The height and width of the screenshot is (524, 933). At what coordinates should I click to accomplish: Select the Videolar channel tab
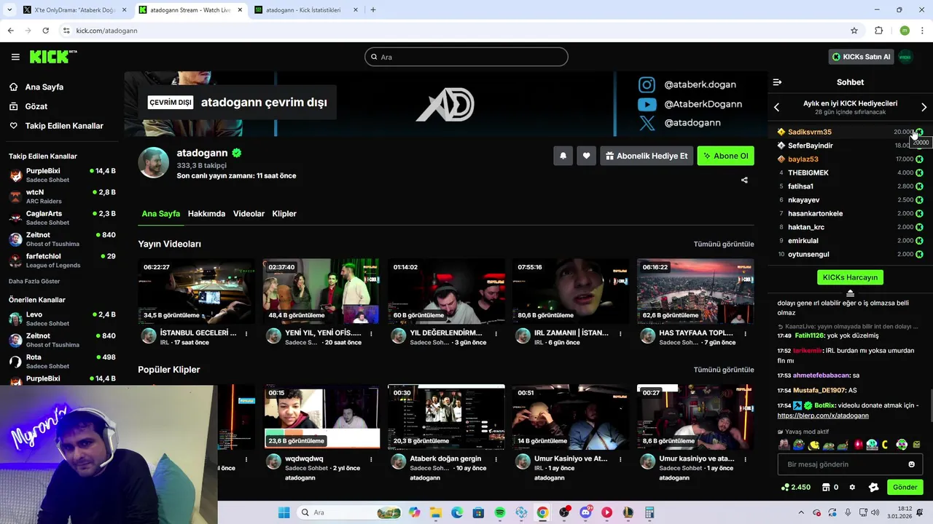coord(249,214)
